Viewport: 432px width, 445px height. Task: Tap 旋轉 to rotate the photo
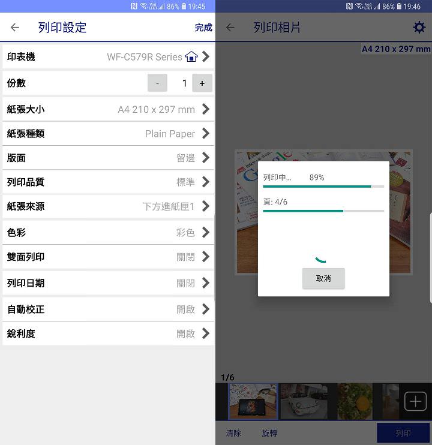pyautogui.click(x=269, y=433)
